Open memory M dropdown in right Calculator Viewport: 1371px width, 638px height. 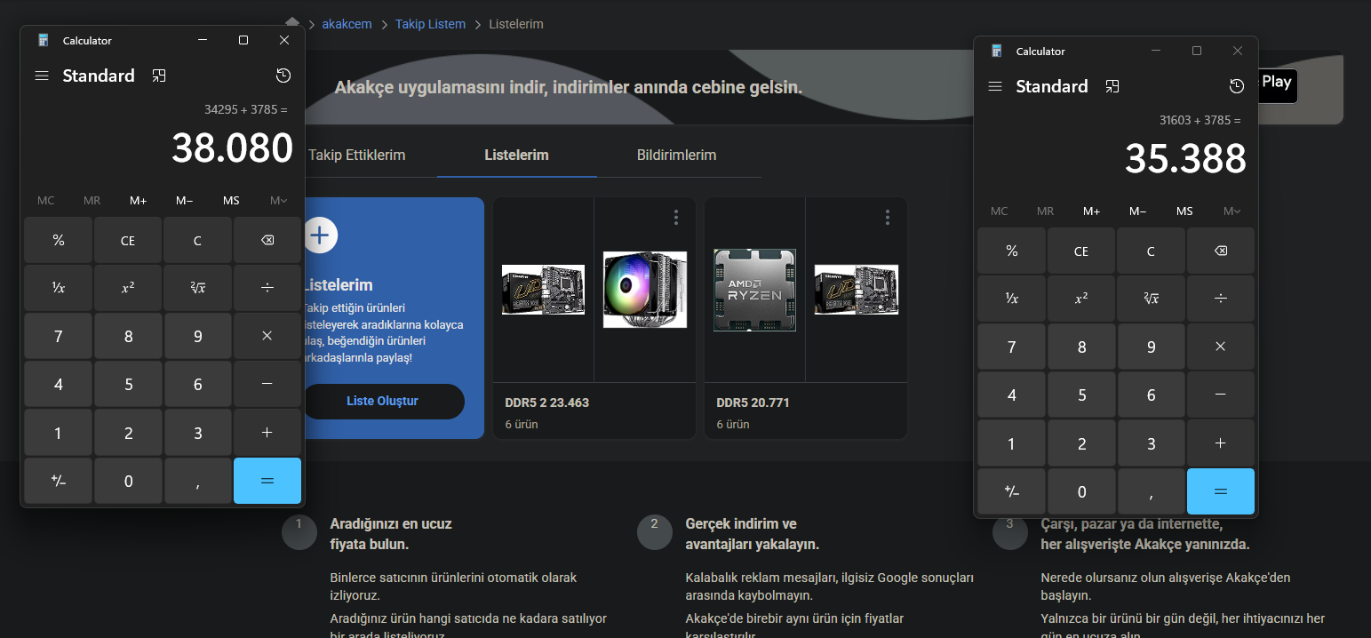(1231, 211)
